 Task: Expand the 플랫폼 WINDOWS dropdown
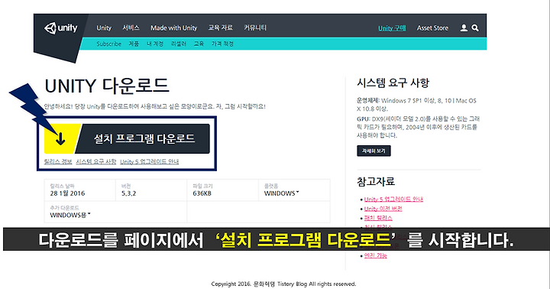tap(281, 193)
